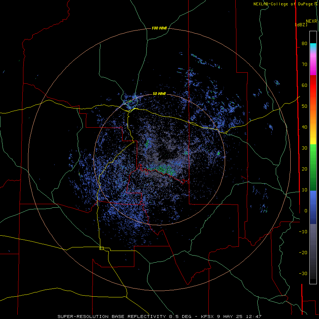Screen dimensions: 319x319
Task: Click the 20 dBZ scale value
Action: (x=304, y=169)
